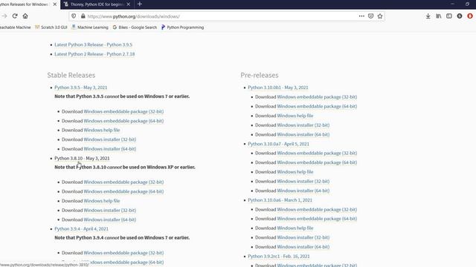
Task: Open the page actions three-dot menu
Action: point(361,16)
